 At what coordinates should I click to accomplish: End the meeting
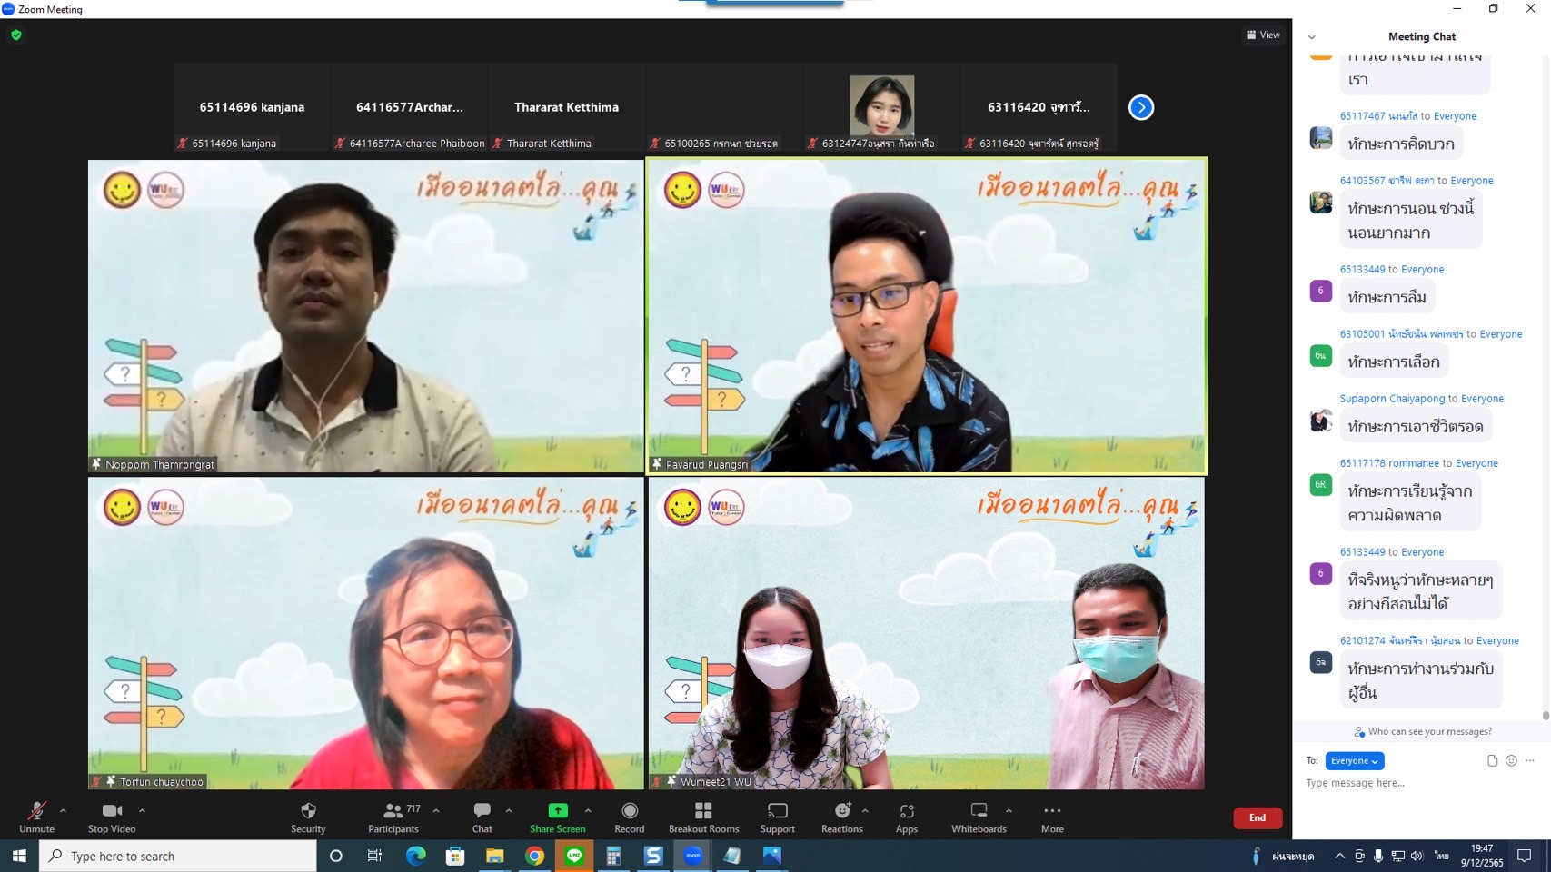(1258, 817)
